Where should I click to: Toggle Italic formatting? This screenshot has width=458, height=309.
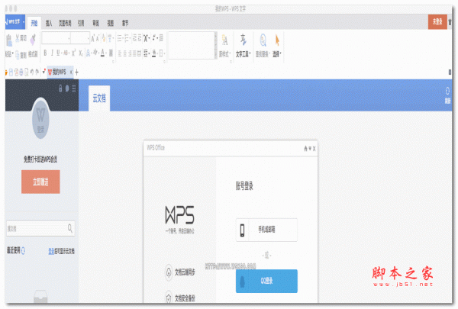pos(52,53)
